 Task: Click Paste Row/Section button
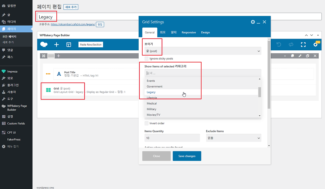click(x=91, y=45)
